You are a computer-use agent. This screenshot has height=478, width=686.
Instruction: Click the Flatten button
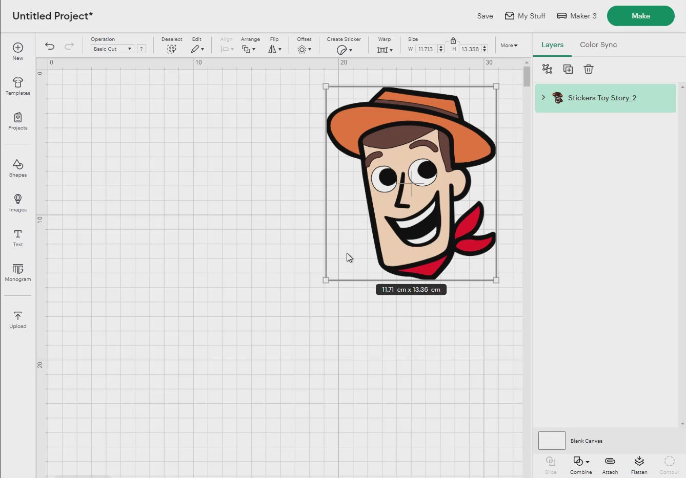pos(639,465)
